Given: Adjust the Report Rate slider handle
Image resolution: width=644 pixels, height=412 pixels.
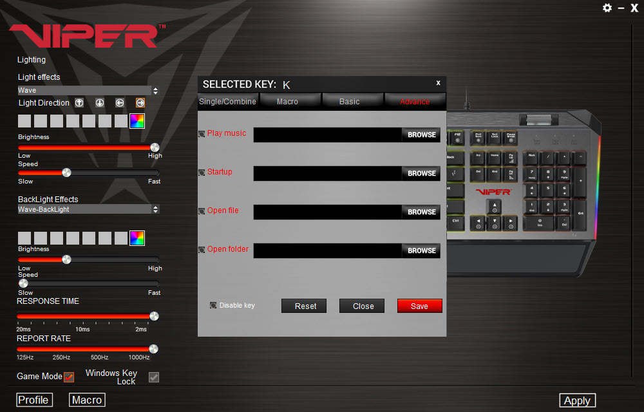Looking at the screenshot, I should pyautogui.click(x=154, y=349).
